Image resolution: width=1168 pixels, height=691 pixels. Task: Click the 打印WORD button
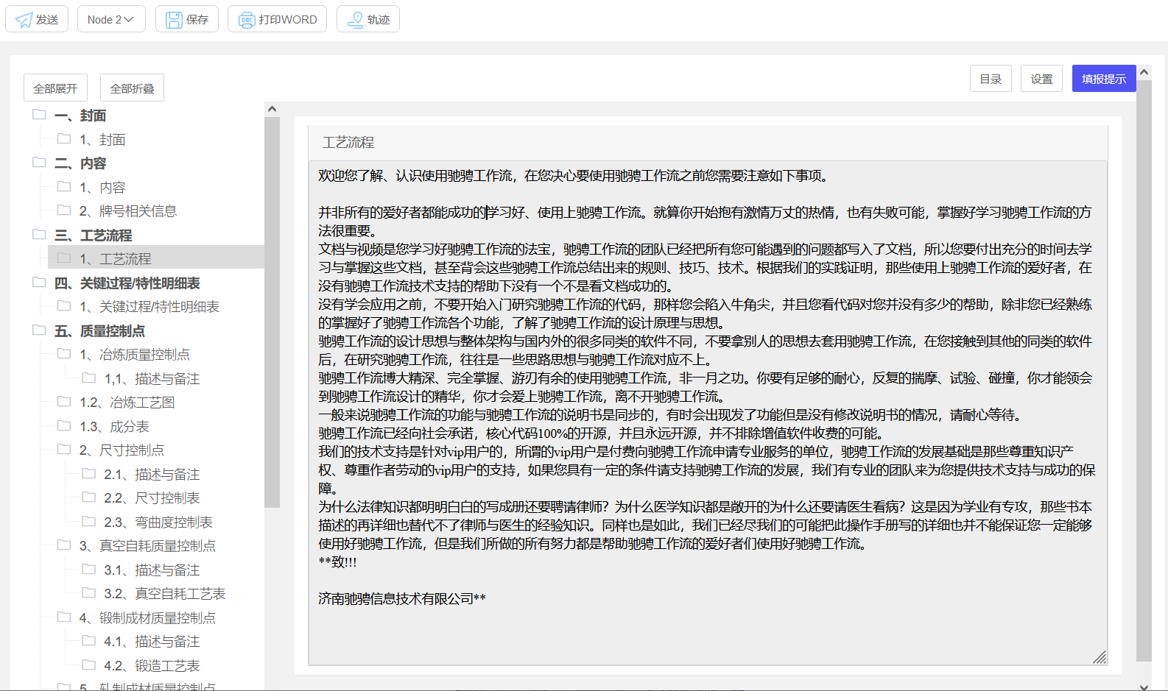coord(278,19)
